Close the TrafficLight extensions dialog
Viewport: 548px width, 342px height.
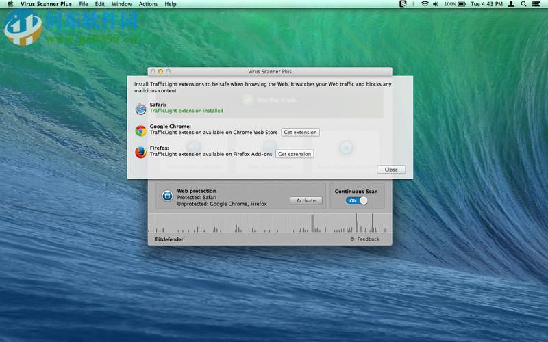pos(391,169)
